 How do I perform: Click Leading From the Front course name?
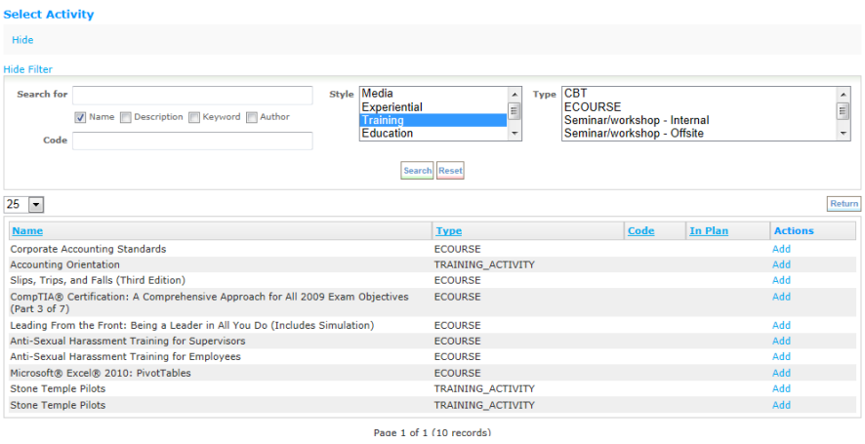click(192, 325)
